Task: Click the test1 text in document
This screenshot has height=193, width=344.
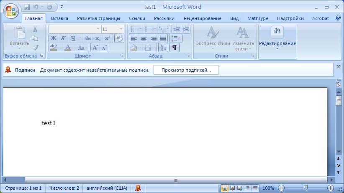Action: click(x=49, y=123)
